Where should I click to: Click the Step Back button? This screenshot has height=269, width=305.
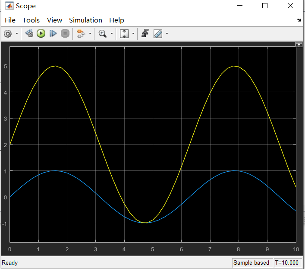tap(29, 33)
